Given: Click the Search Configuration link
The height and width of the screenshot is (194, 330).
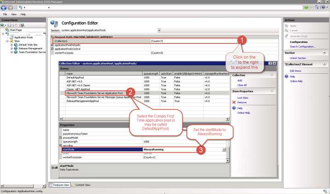Looking at the screenshot, I should tap(303, 47).
